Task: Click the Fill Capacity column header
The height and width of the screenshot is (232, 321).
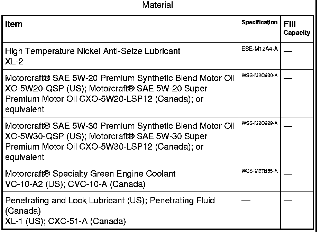Action: tap(297, 28)
